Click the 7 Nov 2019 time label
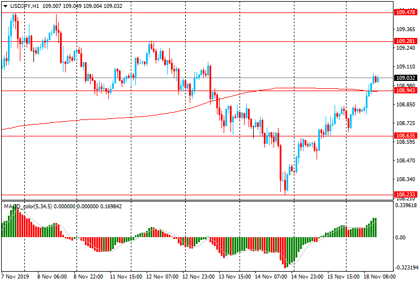The width and height of the screenshot is (419, 283). 15,277
